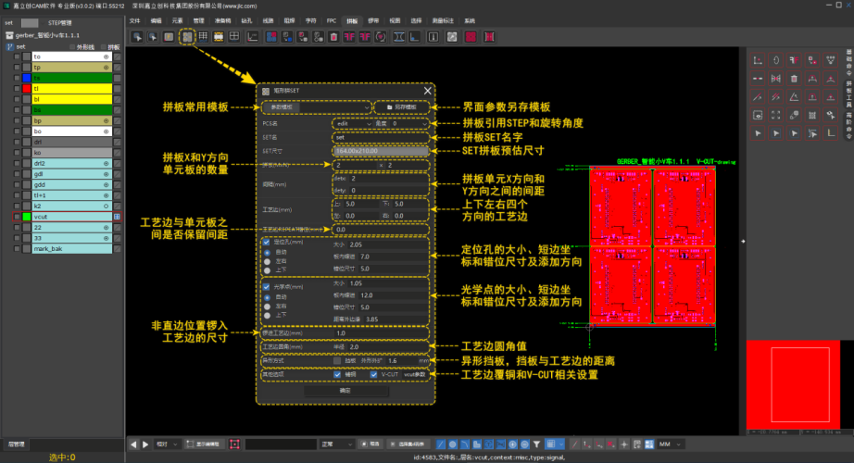Click the circular rotate toolbar icon
Screen dimensions: 854x463
(381, 37)
